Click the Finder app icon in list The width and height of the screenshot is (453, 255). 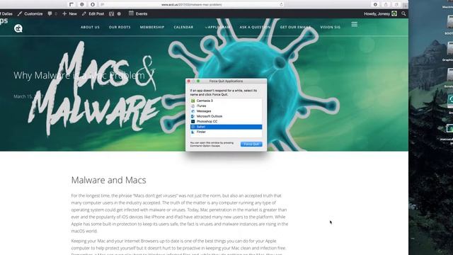[193, 132]
